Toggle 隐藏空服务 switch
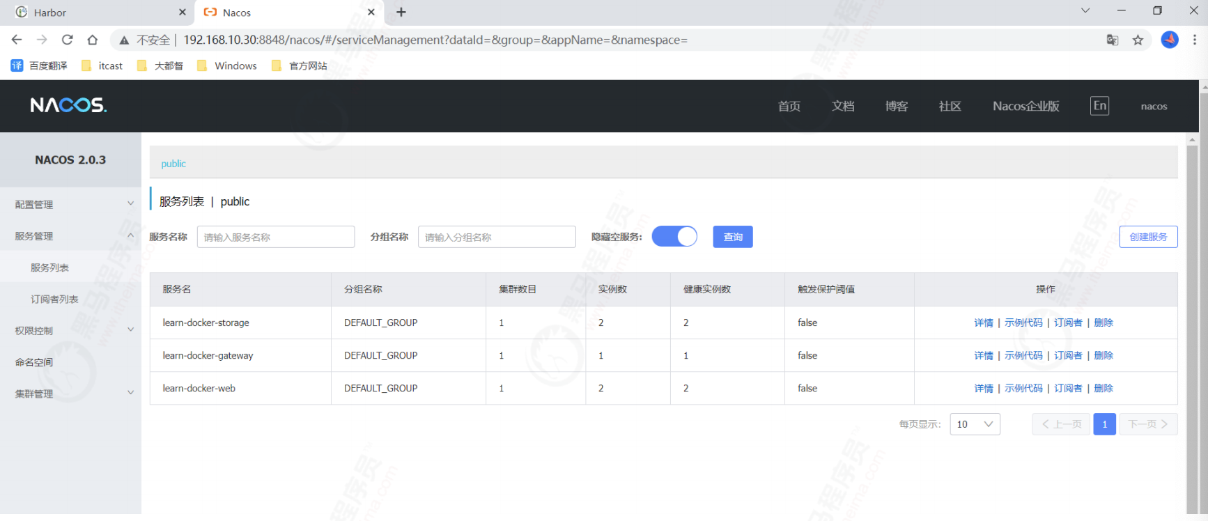Viewport: 1208px width, 521px height. tap(674, 237)
